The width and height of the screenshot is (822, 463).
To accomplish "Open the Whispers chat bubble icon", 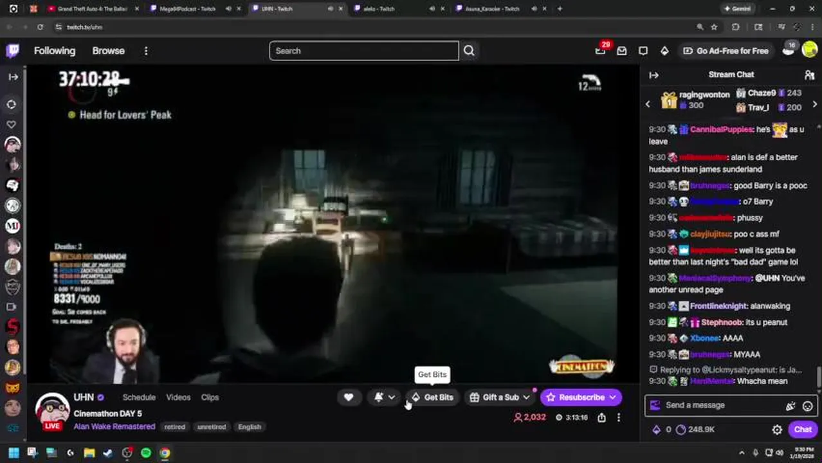I will point(643,51).
